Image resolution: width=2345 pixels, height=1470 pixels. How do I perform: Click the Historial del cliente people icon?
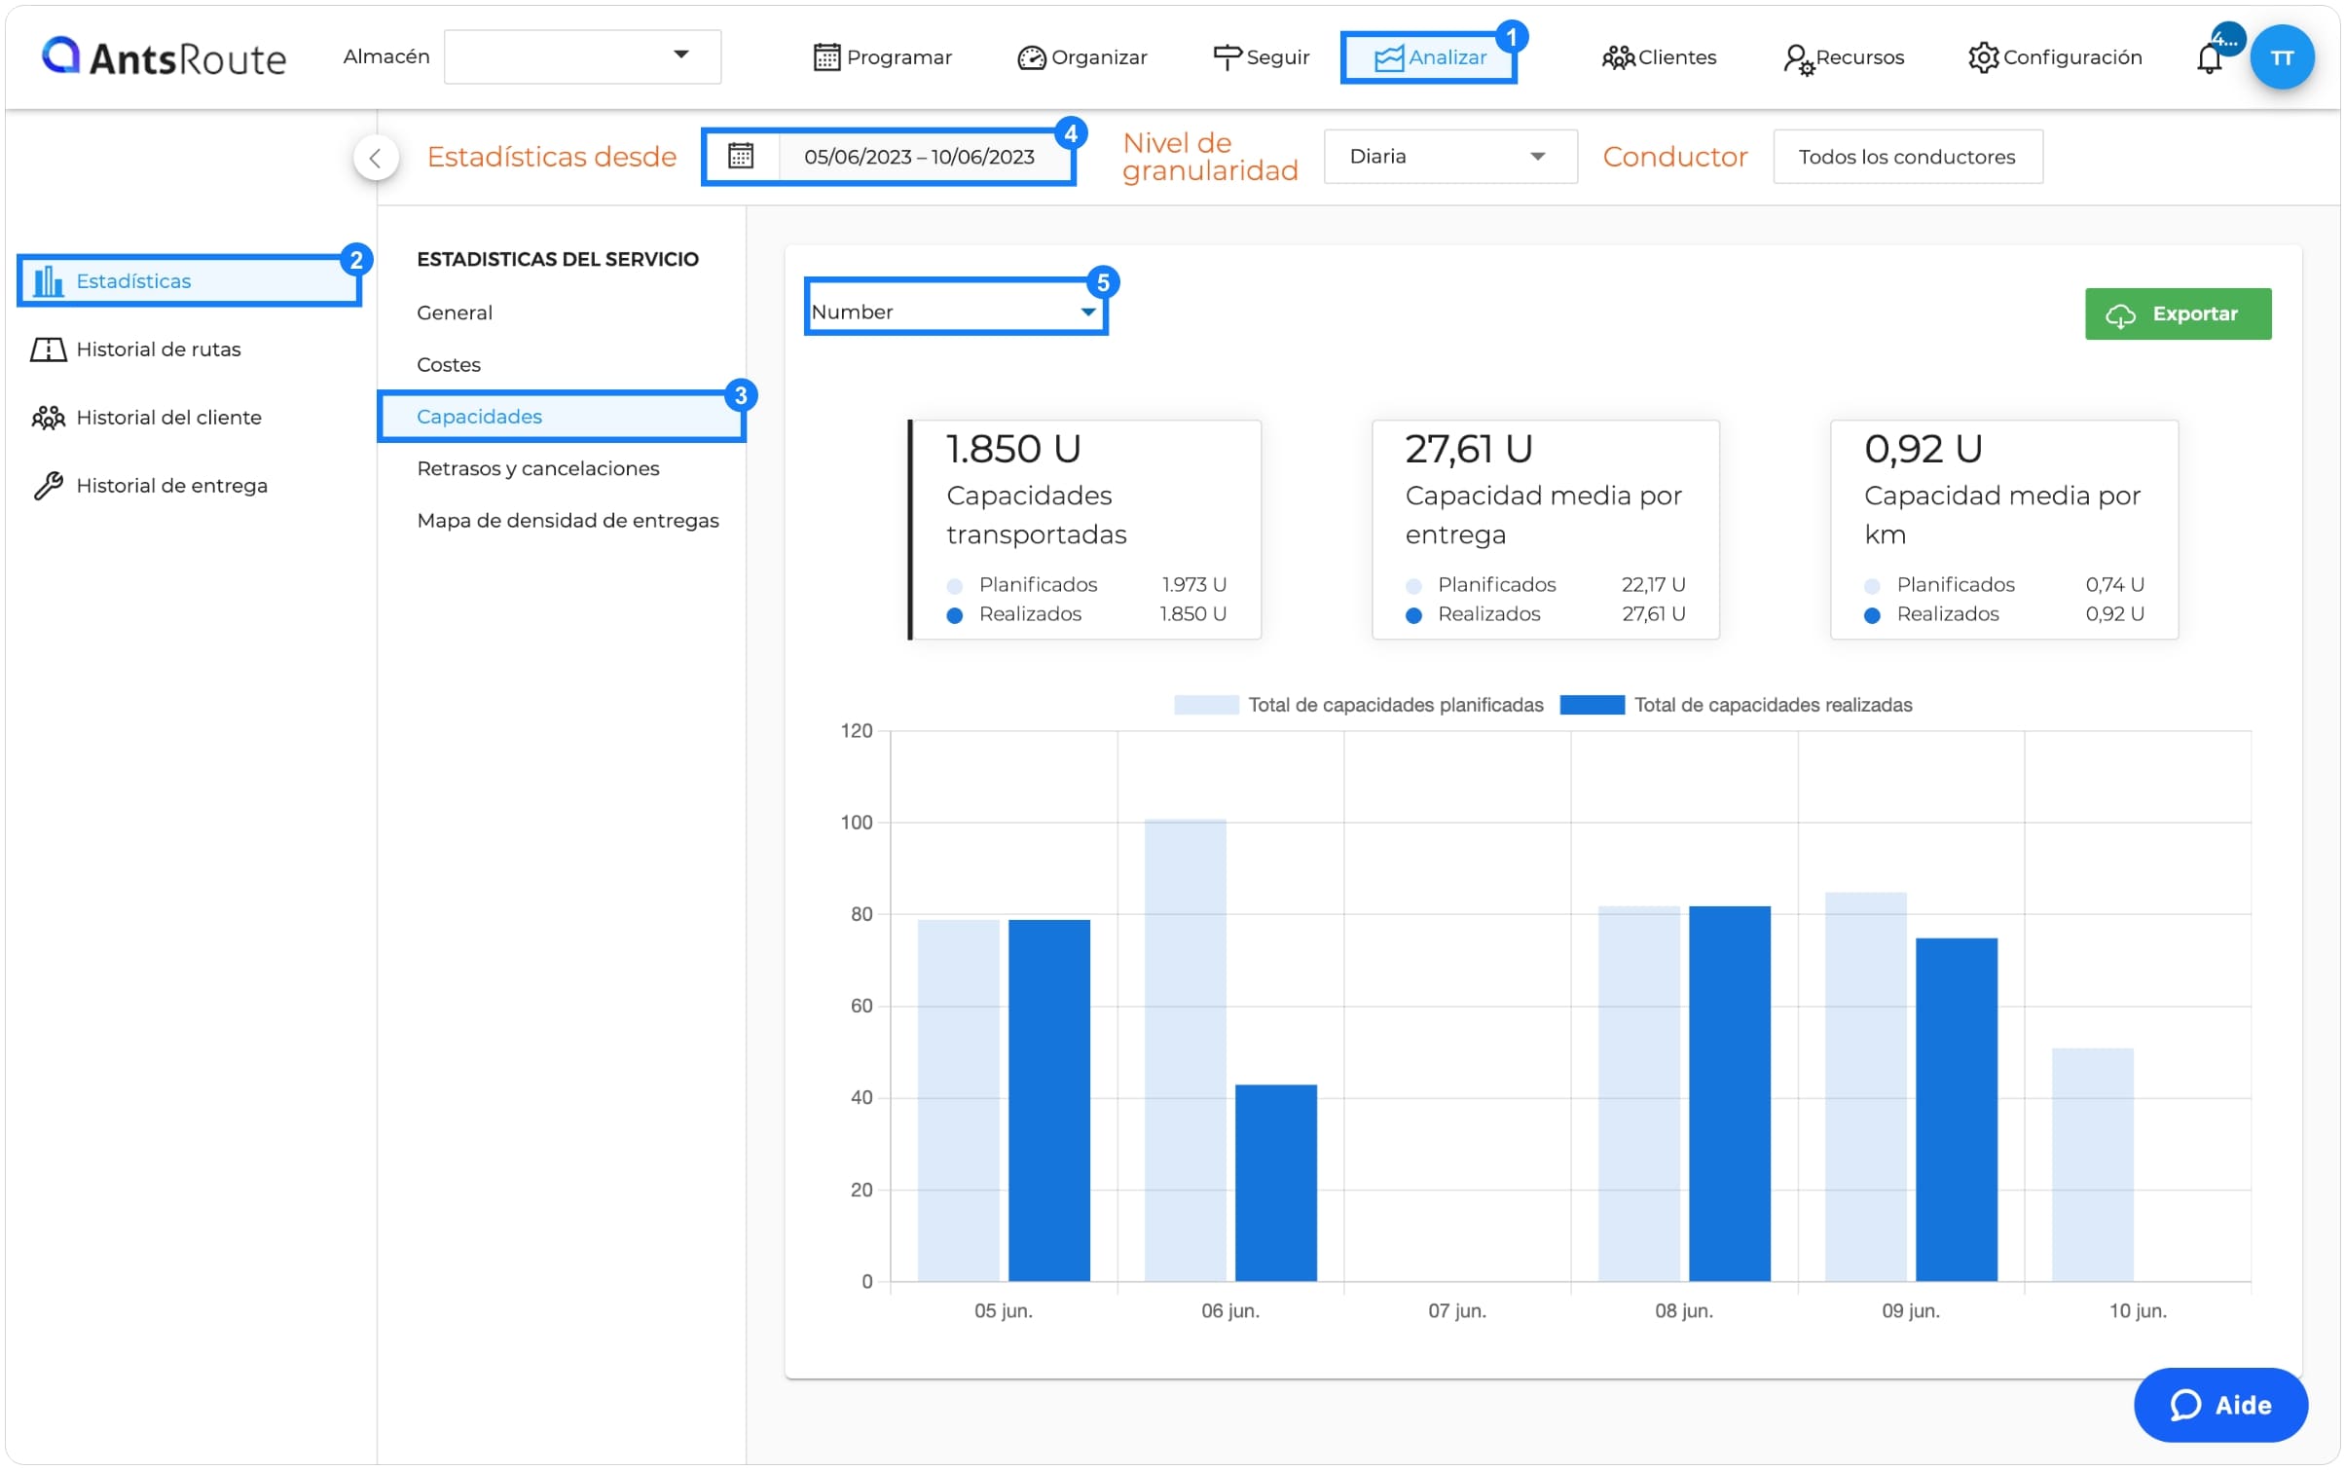click(48, 418)
